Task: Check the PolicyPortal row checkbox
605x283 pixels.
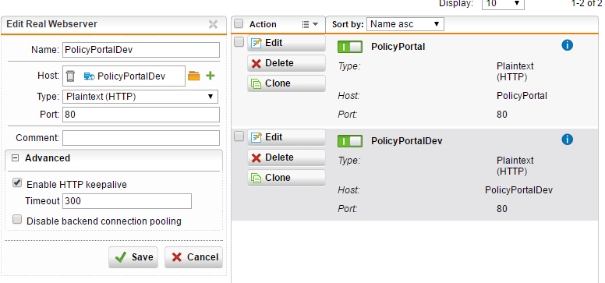Action: click(239, 41)
